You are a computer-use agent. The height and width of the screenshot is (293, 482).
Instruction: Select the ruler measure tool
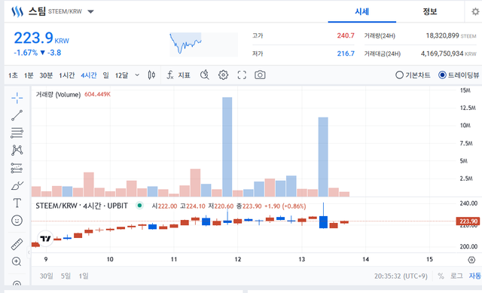click(x=17, y=244)
